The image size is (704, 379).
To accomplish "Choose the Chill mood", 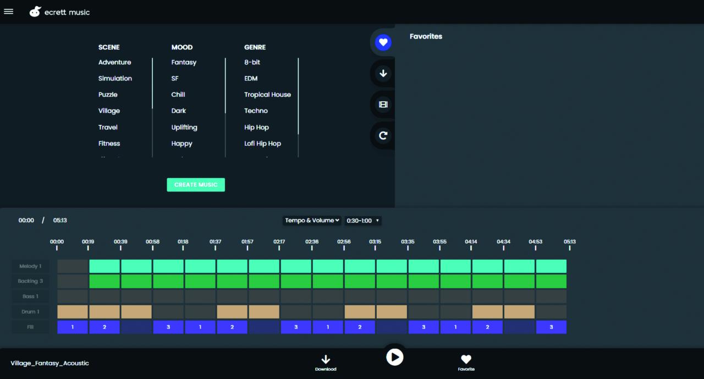I will tap(178, 95).
